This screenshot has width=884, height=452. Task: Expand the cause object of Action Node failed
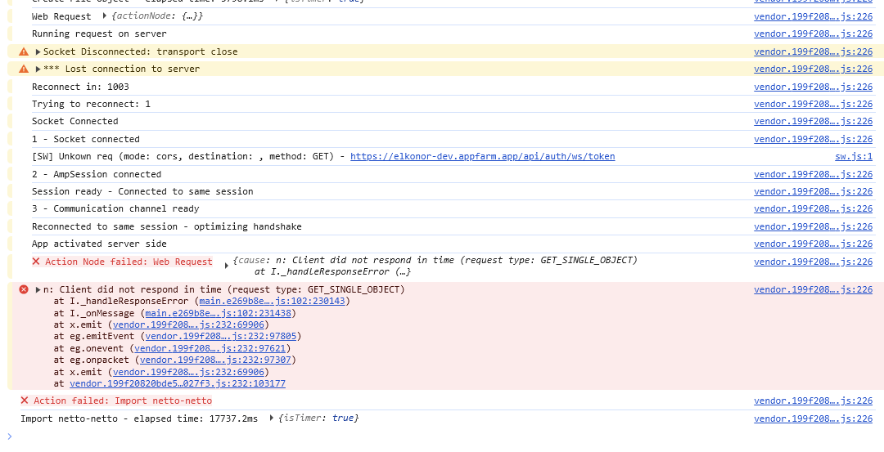tap(228, 262)
